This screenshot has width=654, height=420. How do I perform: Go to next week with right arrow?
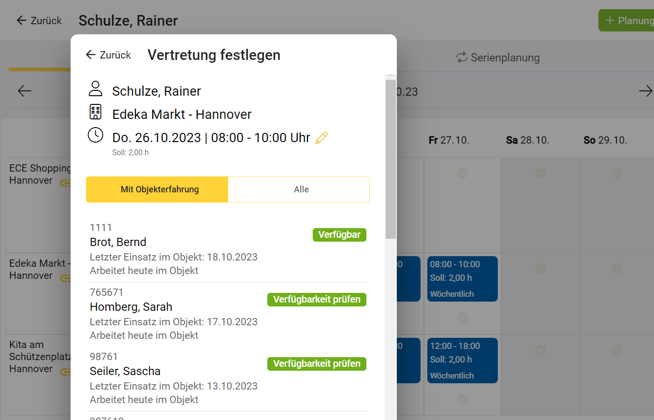coord(645,91)
